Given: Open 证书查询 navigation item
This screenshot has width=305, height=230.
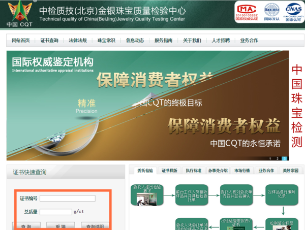Looking at the screenshot, I should pyautogui.click(x=49, y=41).
